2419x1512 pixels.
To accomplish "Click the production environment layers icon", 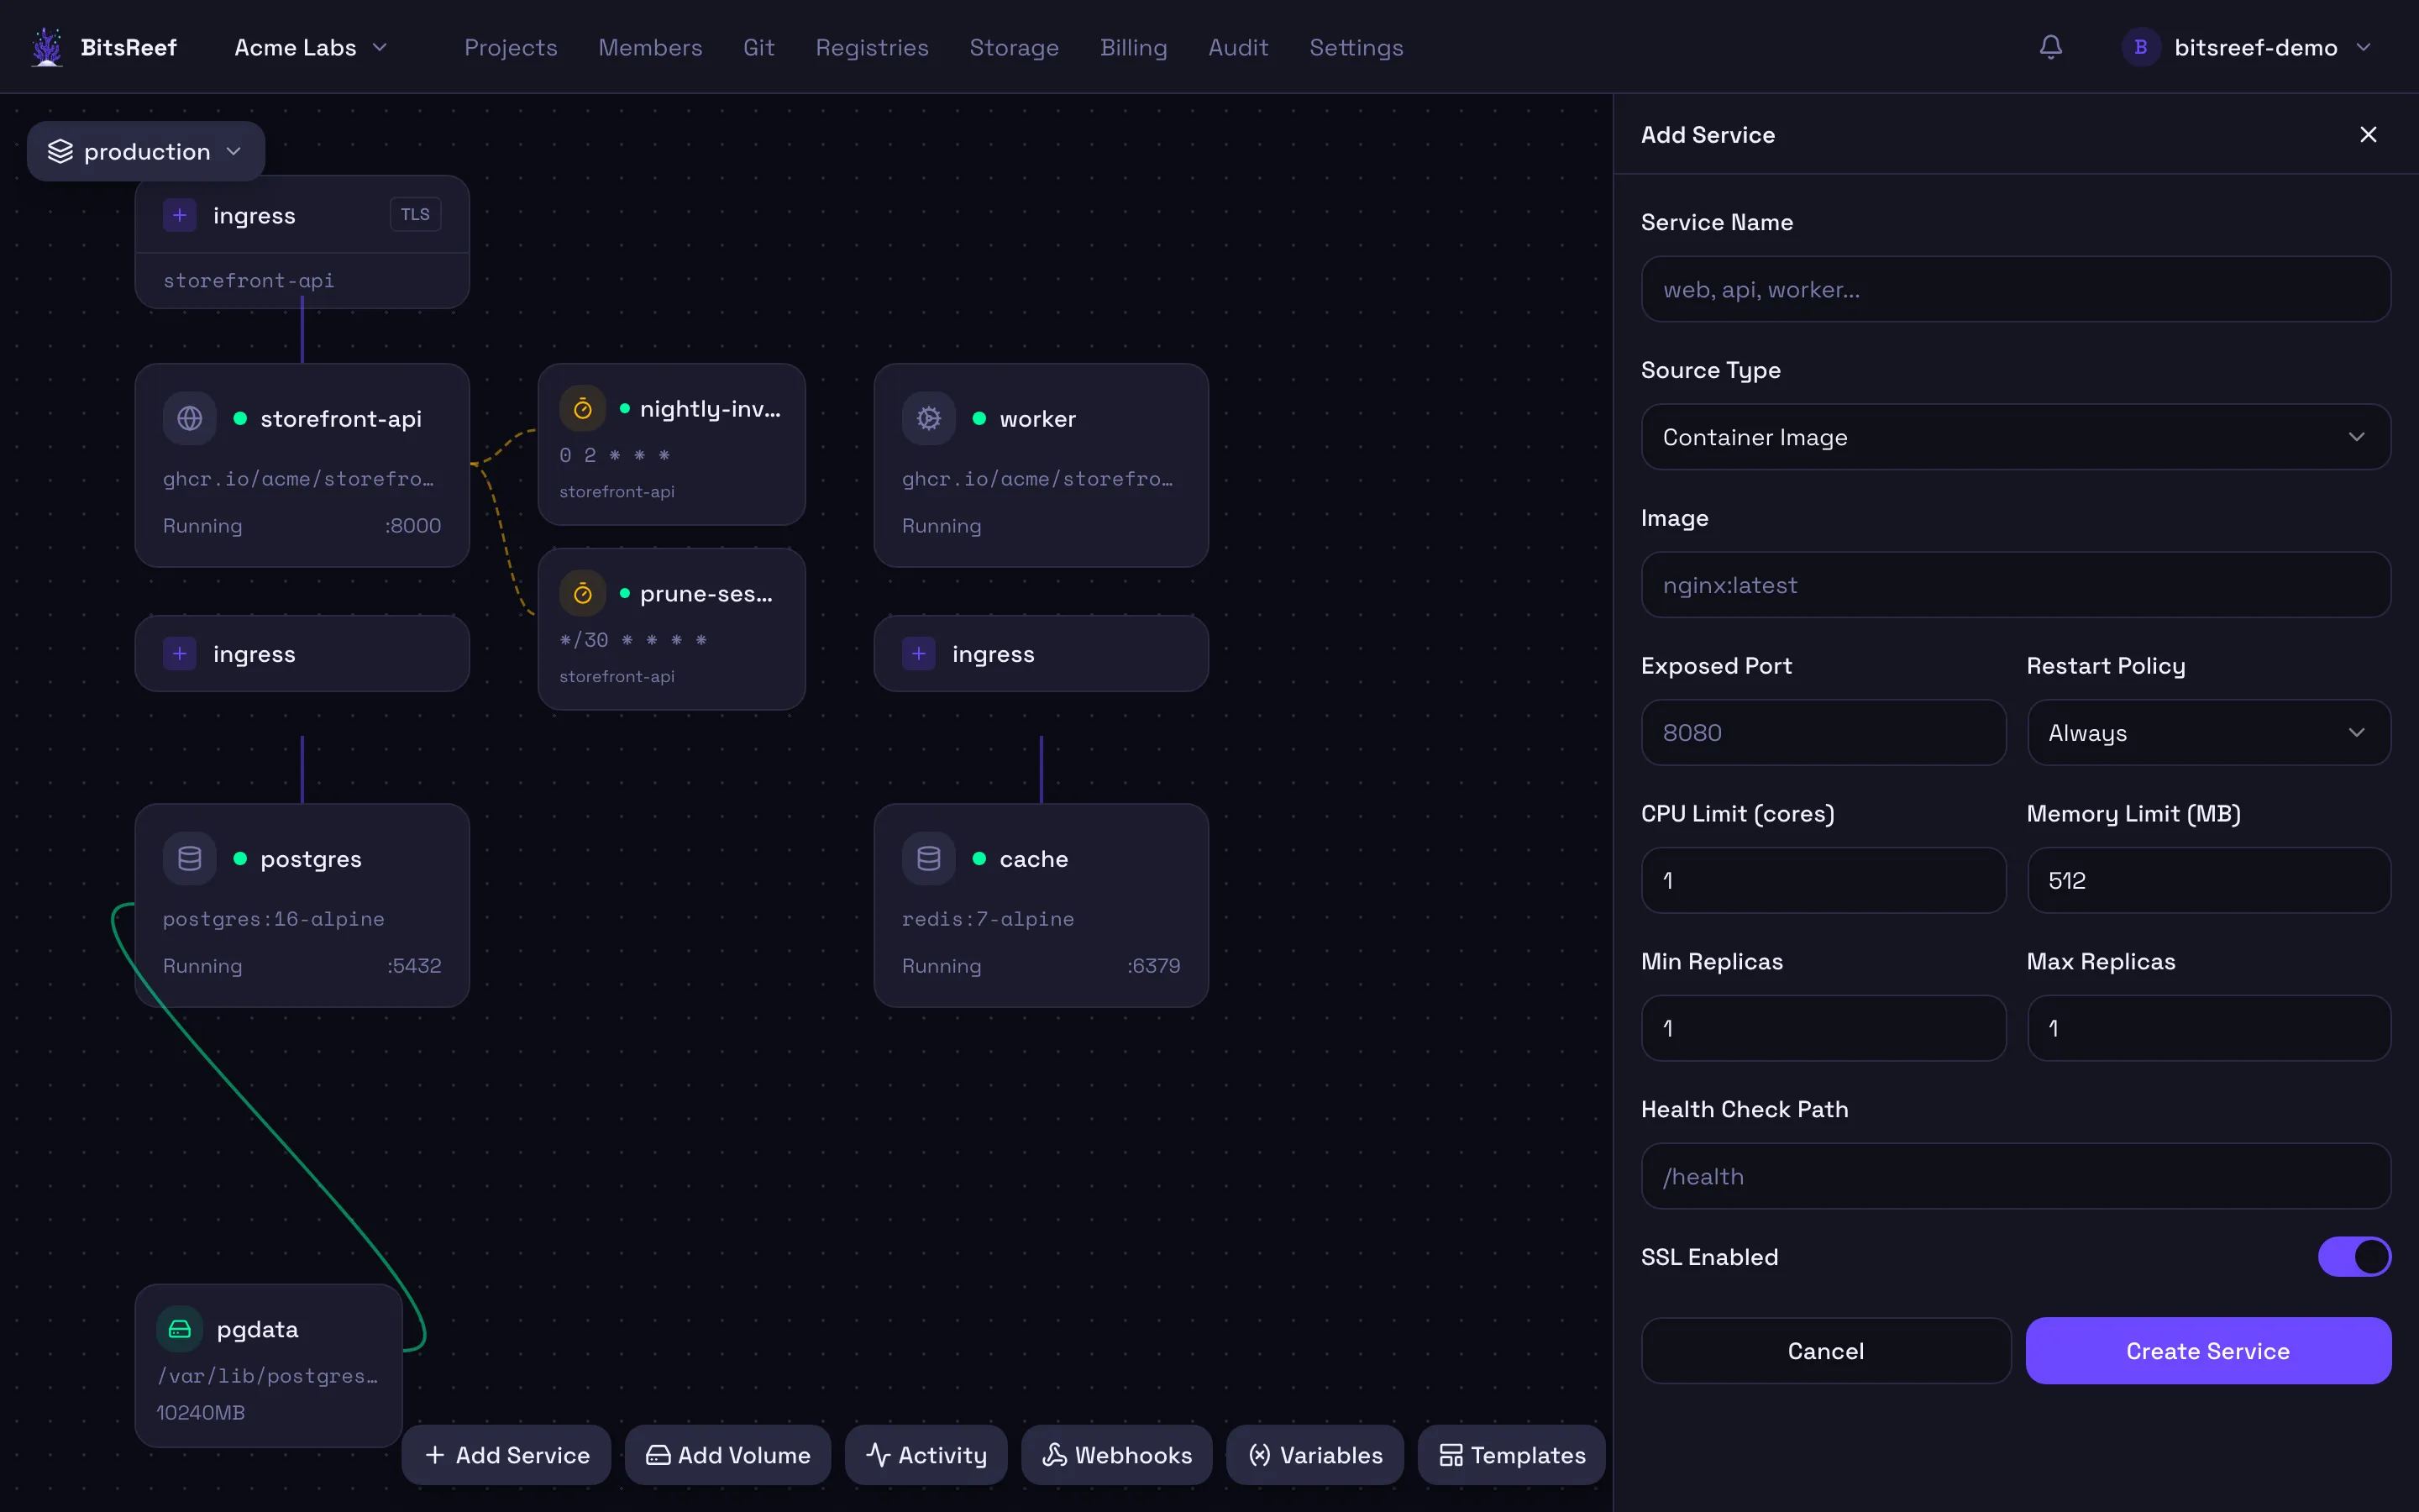I will click(x=60, y=151).
